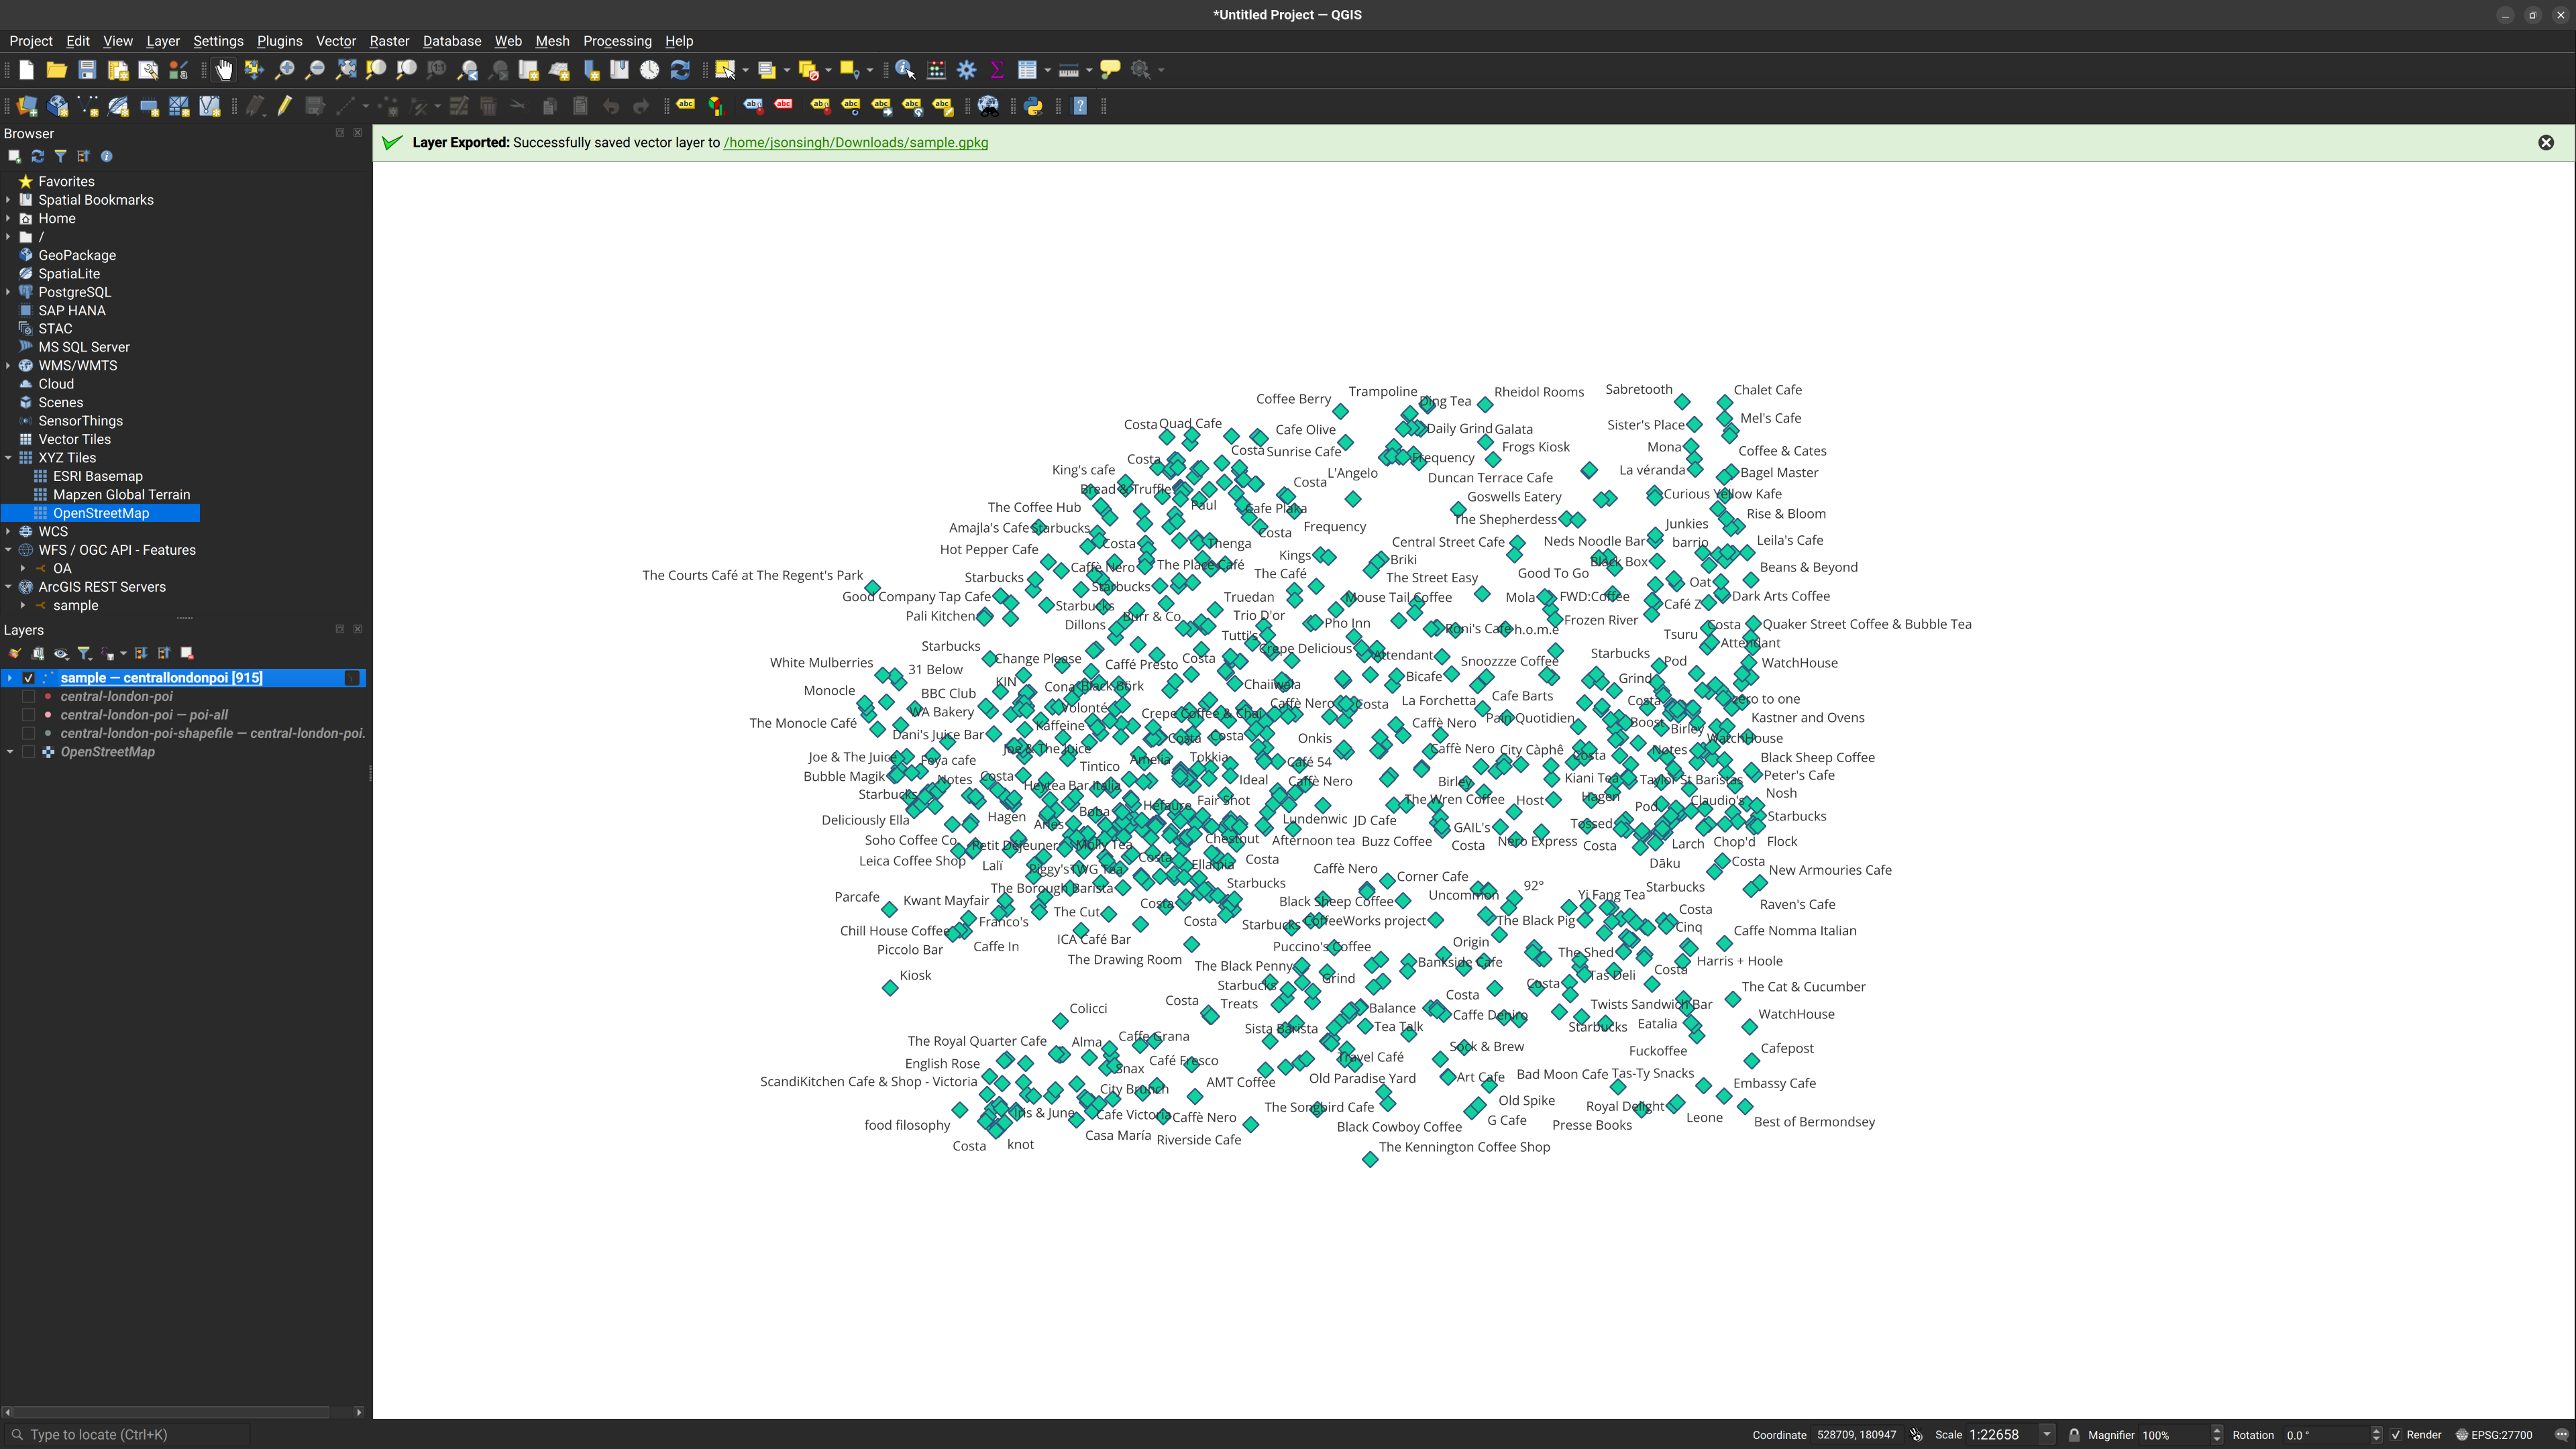Open the Project menu
The height and width of the screenshot is (1449, 2576).
[x=30, y=41]
